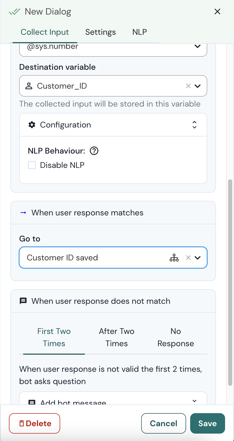Clear the Customer_ID destination variable
Viewport: 234px width, 441px height.
tap(188, 86)
